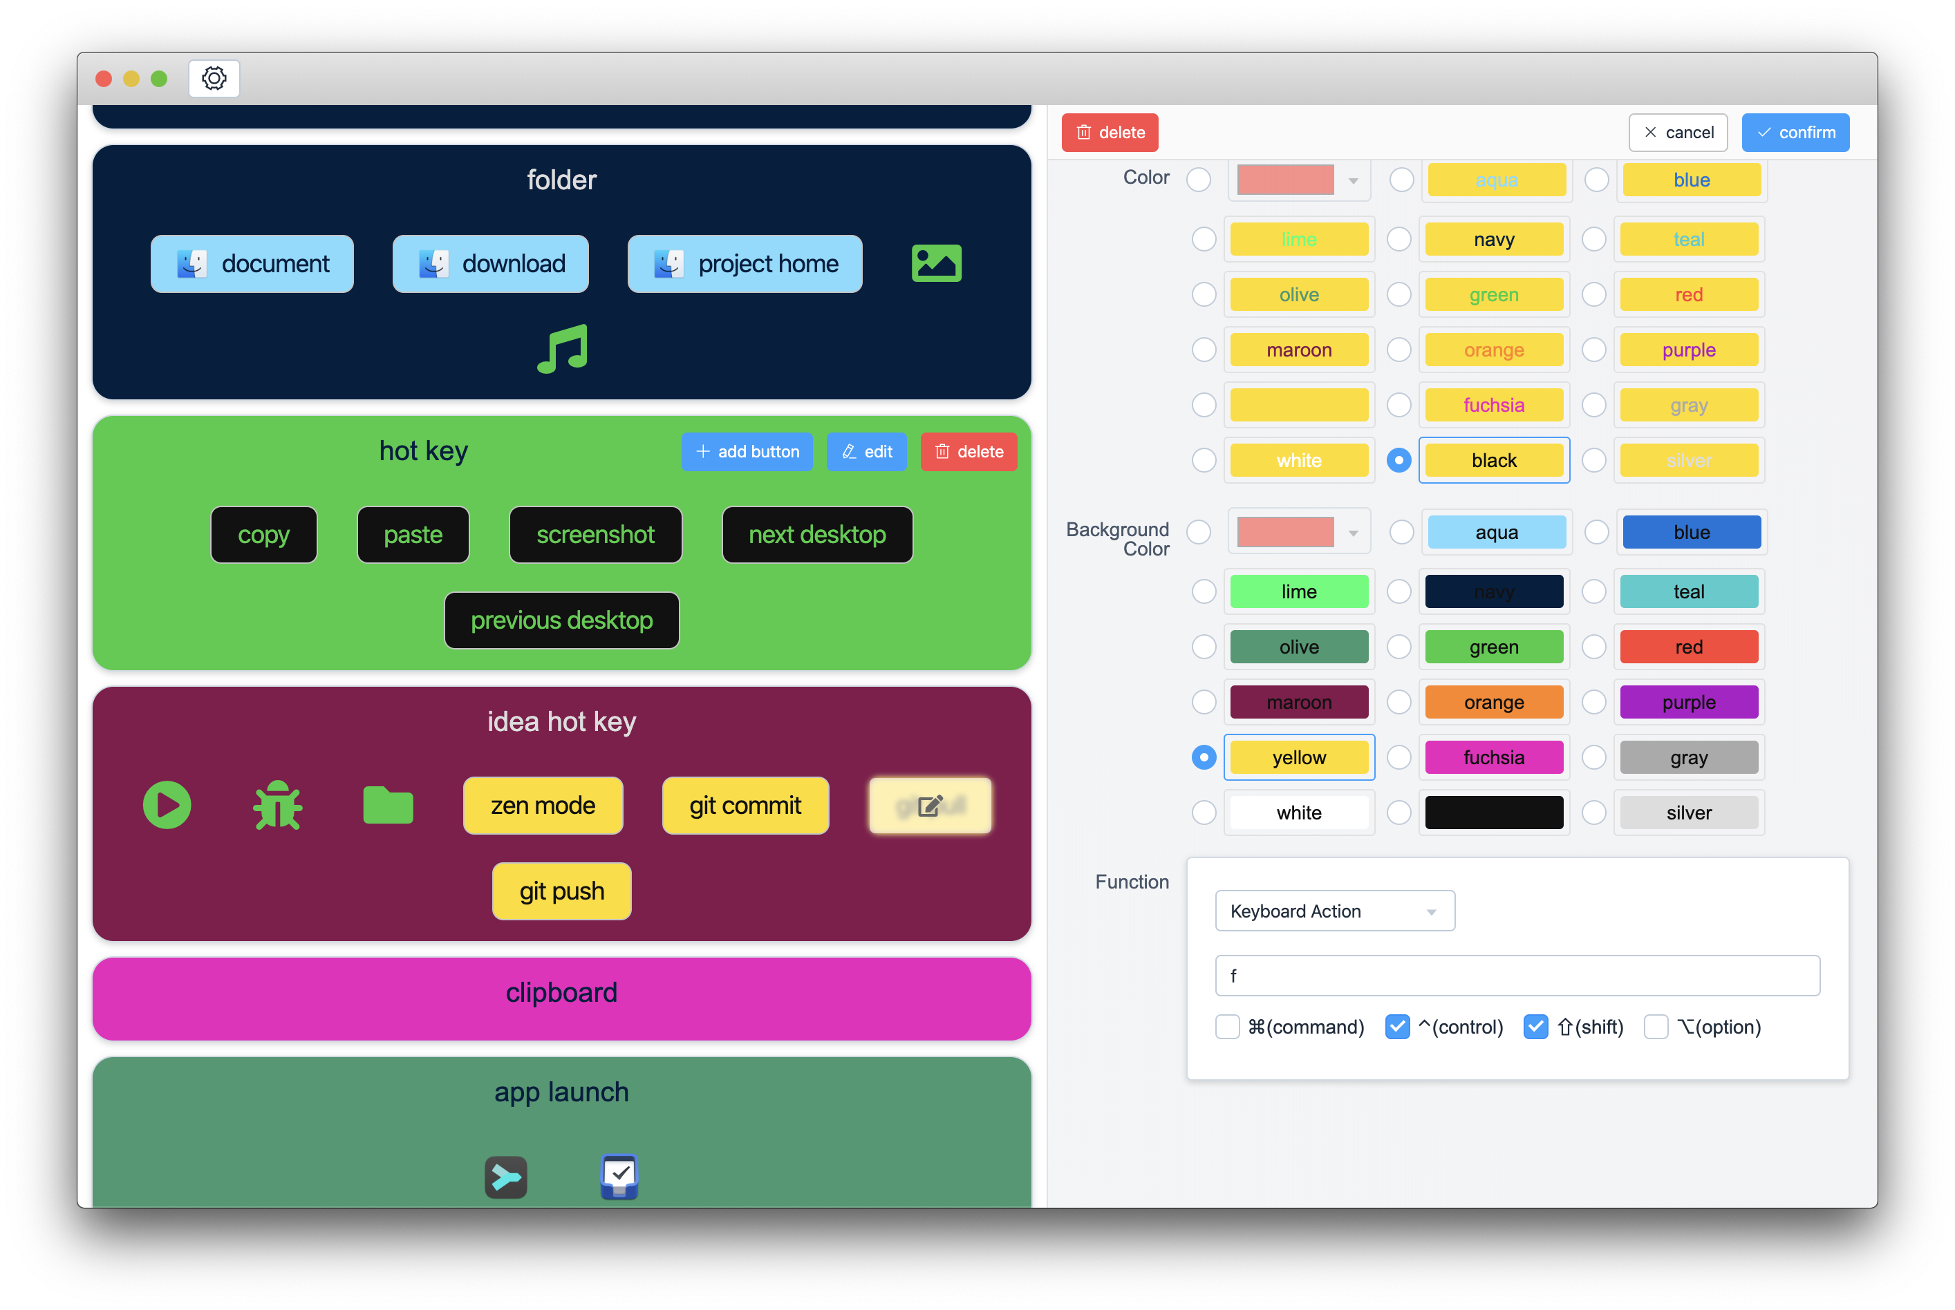Image resolution: width=1955 pixels, height=1310 pixels.
Task: Click the zen mode button
Action: (x=543, y=806)
